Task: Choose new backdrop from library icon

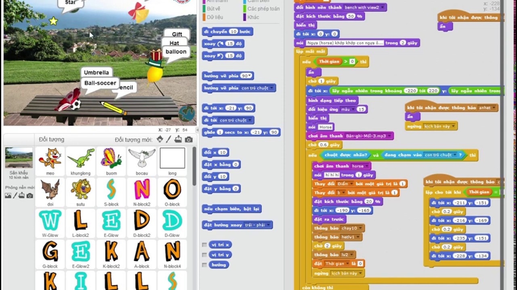Action: pos(8,195)
